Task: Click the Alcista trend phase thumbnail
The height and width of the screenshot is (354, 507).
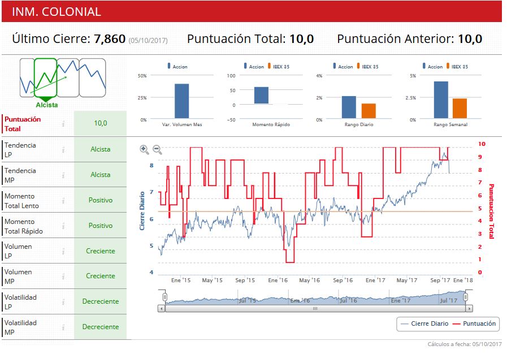Action: click(x=46, y=77)
